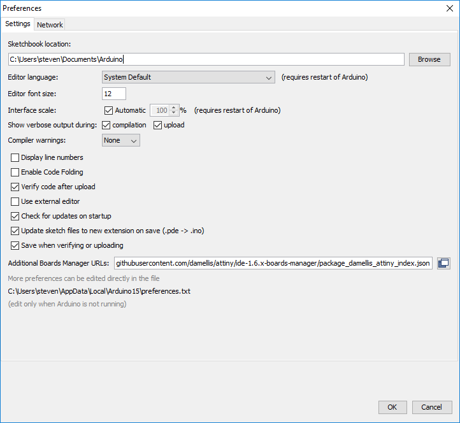The image size is (460, 423).
Task: Close the Preferences dialog window
Action: 449,8
